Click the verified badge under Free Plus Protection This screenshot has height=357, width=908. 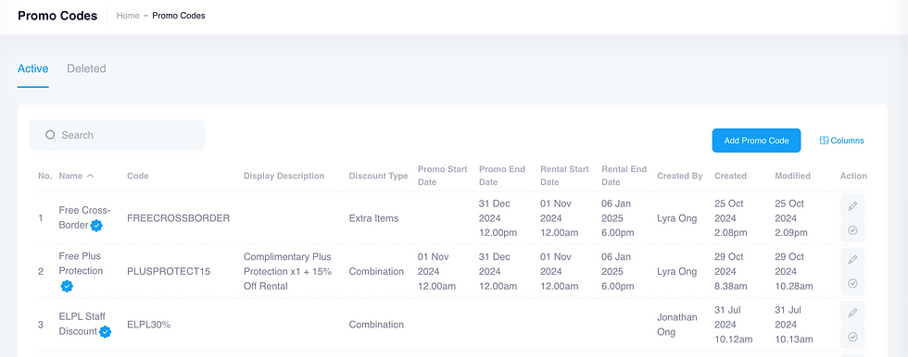point(67,286)
